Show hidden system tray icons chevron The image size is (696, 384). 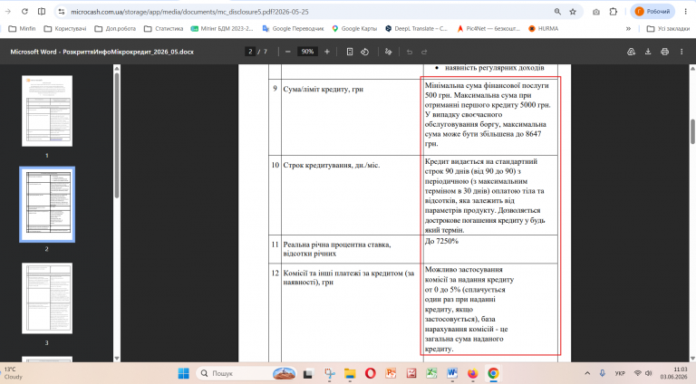pyautogui.click(x=587, y=373)
